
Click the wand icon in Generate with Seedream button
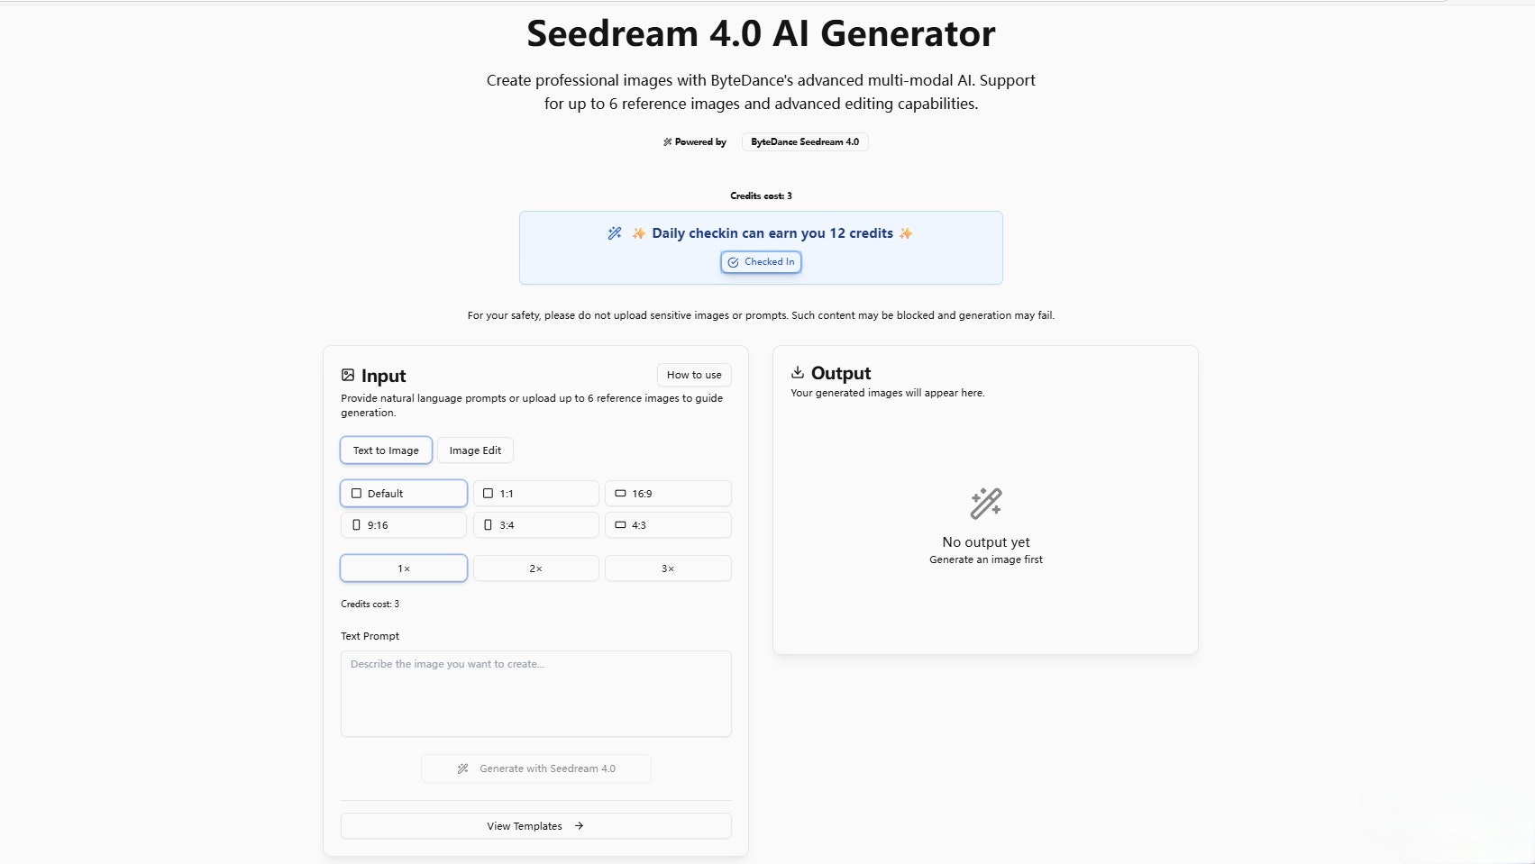pos(462,769)
